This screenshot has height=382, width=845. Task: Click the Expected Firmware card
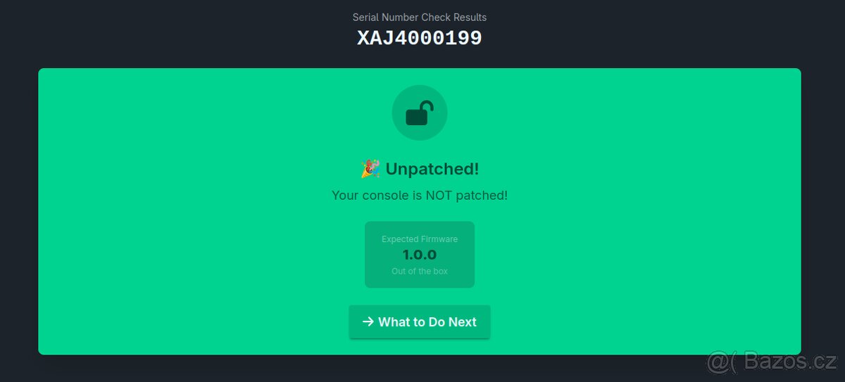[x=420, y=255]
